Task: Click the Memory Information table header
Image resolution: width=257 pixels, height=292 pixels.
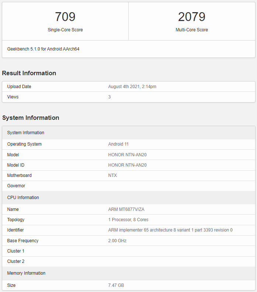Action: tap(26, 273)
